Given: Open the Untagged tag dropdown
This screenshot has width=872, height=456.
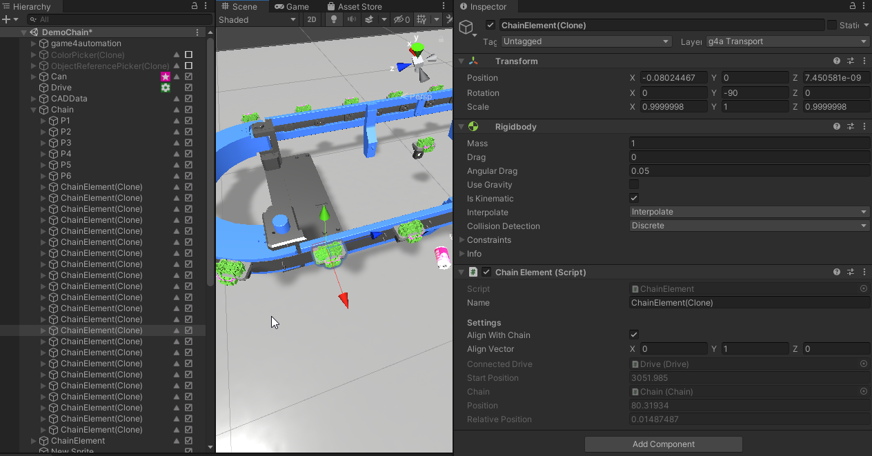Looking at the screenshot, I should [x=586, y=41].
